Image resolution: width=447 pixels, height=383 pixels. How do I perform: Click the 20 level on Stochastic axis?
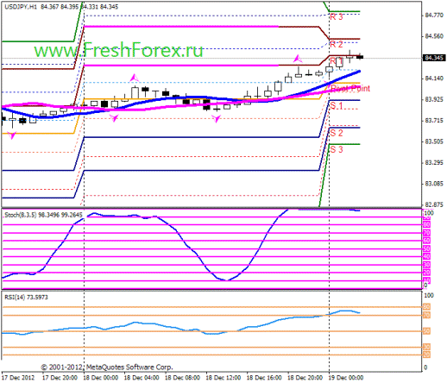426,273
